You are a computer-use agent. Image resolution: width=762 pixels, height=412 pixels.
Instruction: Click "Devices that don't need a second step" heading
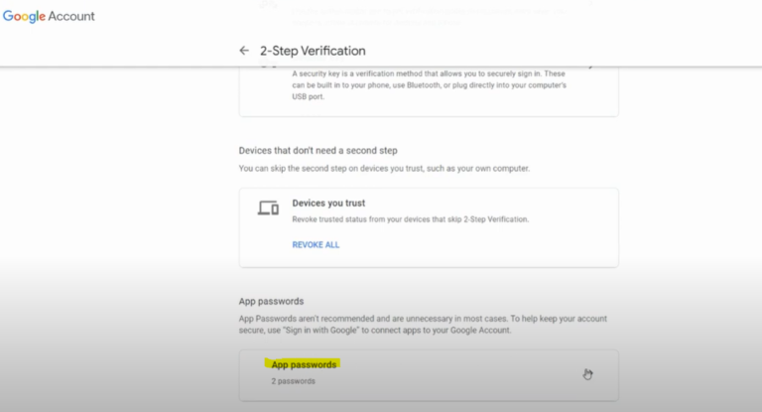317,151
